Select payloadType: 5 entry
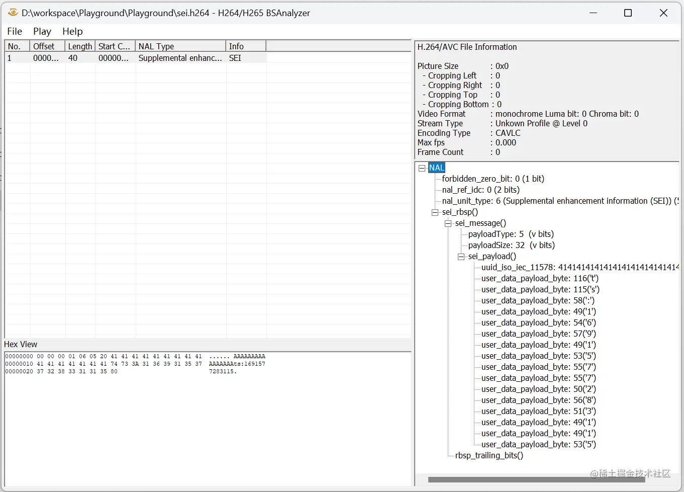The height and width of the screenshot is (492, 684). [x=511, y=234]
